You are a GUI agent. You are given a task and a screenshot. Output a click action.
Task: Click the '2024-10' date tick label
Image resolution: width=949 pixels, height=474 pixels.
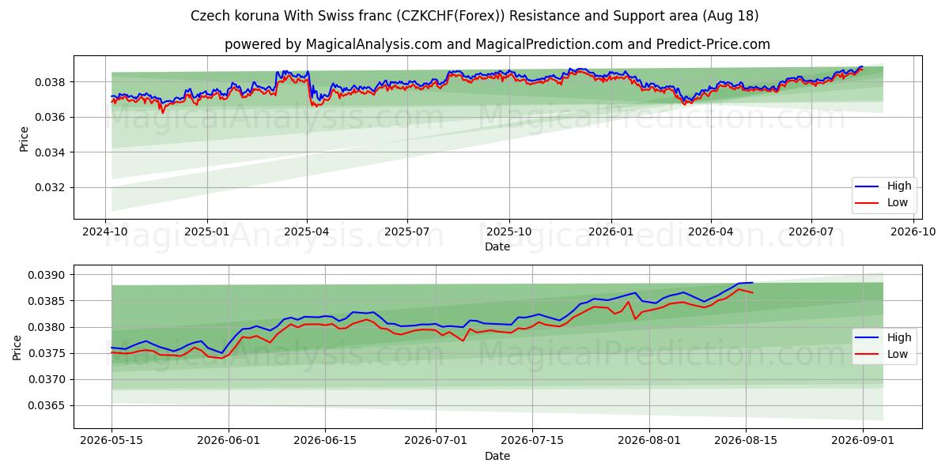(x=106, y=232)
